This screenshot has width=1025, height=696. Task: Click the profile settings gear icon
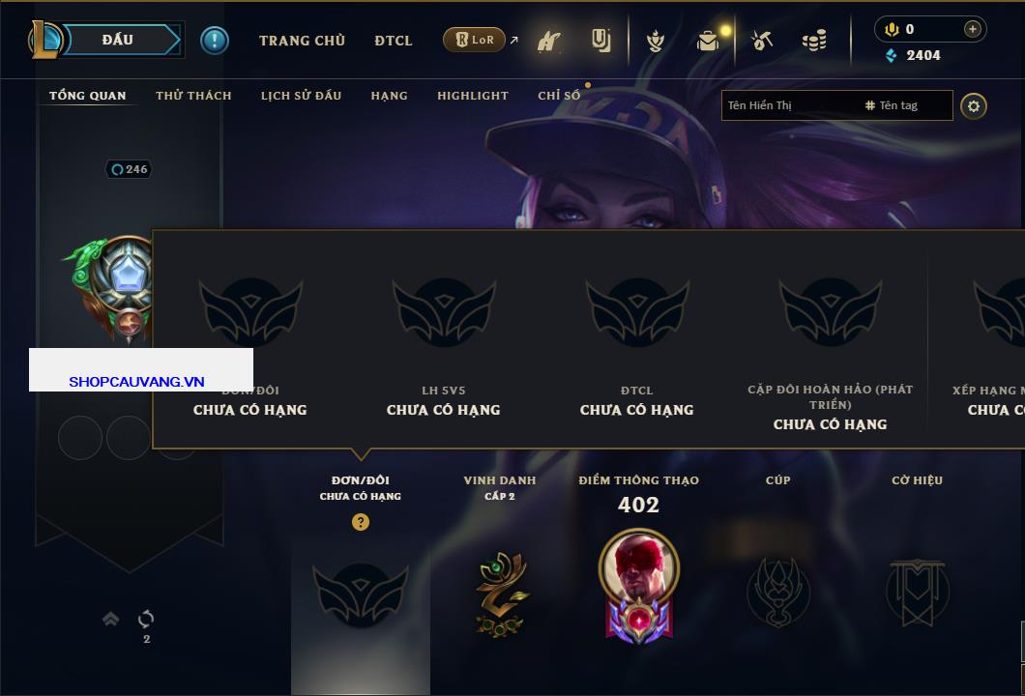point(974,106)
